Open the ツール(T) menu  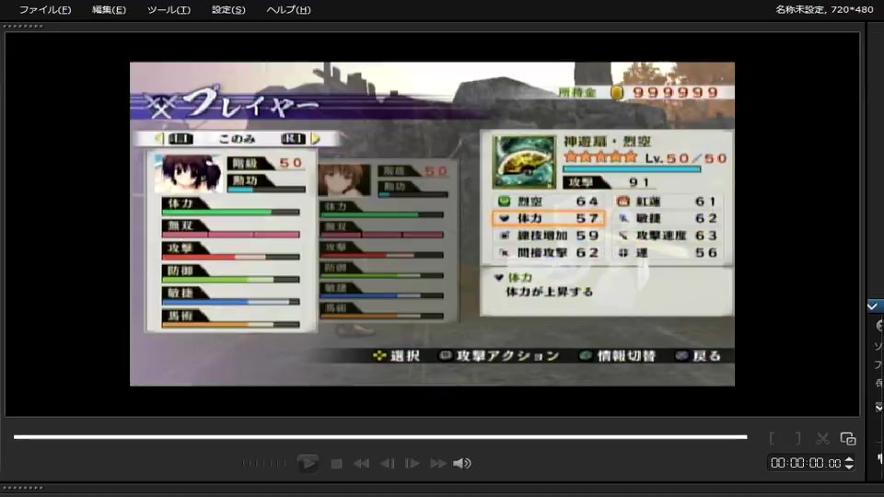coord(169,9)
